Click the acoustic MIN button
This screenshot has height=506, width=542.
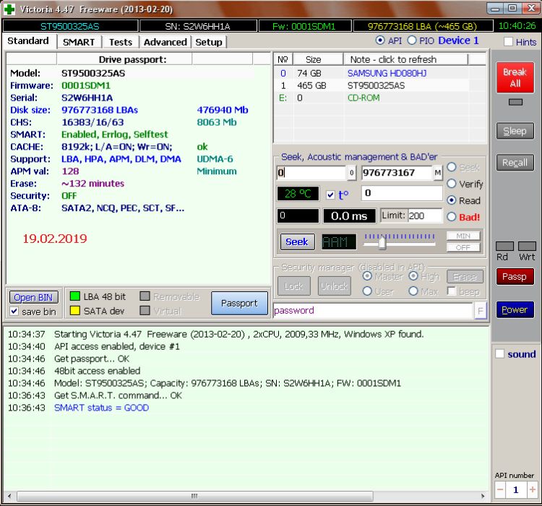point(463,236)
